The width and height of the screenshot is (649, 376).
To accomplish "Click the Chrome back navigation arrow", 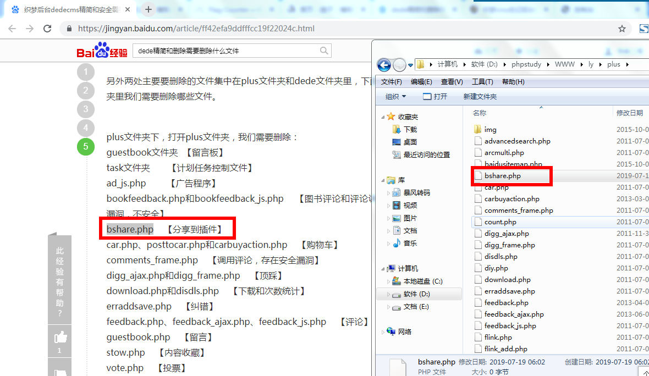I will 12,29.
